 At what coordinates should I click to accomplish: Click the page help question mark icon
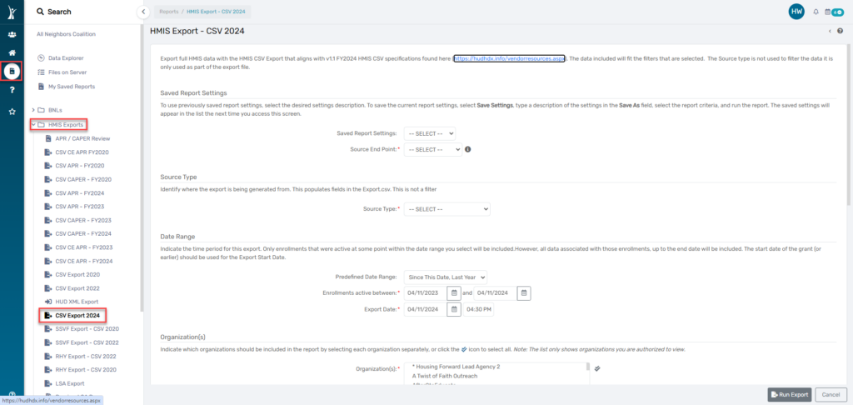(841, 31)
